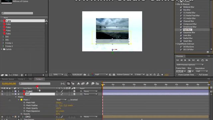The image size is (213, 120).
Task: Enable frame blending icon in timeline
Action: point(83,84)
